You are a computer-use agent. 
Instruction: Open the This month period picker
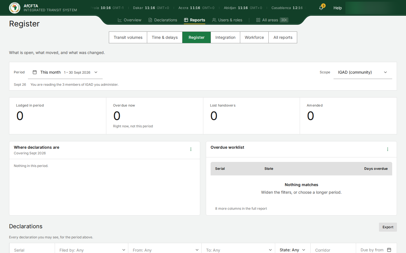click(x=65, y=72)
